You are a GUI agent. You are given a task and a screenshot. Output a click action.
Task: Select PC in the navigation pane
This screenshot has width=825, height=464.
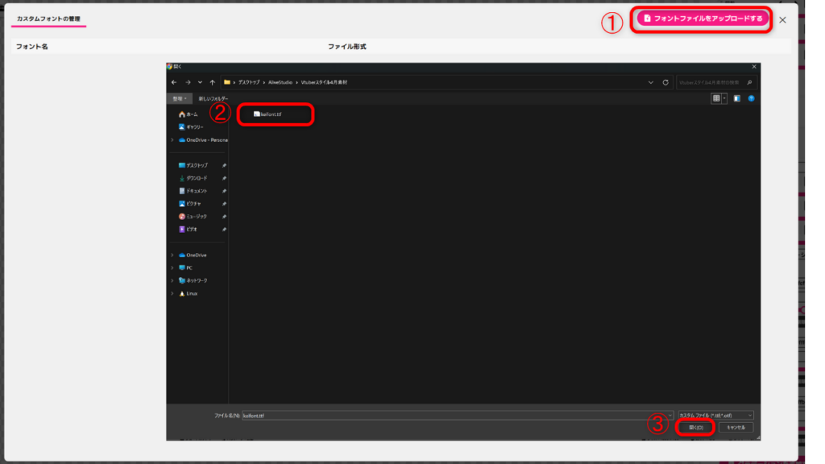[x=185, y=267]
